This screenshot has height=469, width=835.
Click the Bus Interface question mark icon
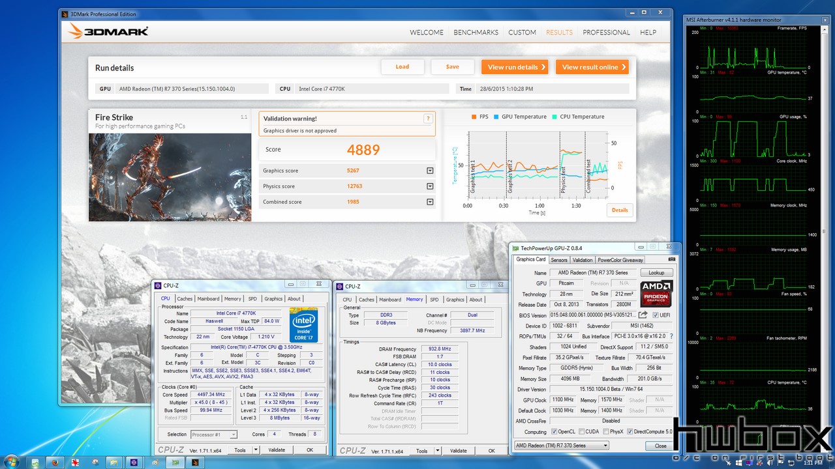671,336
